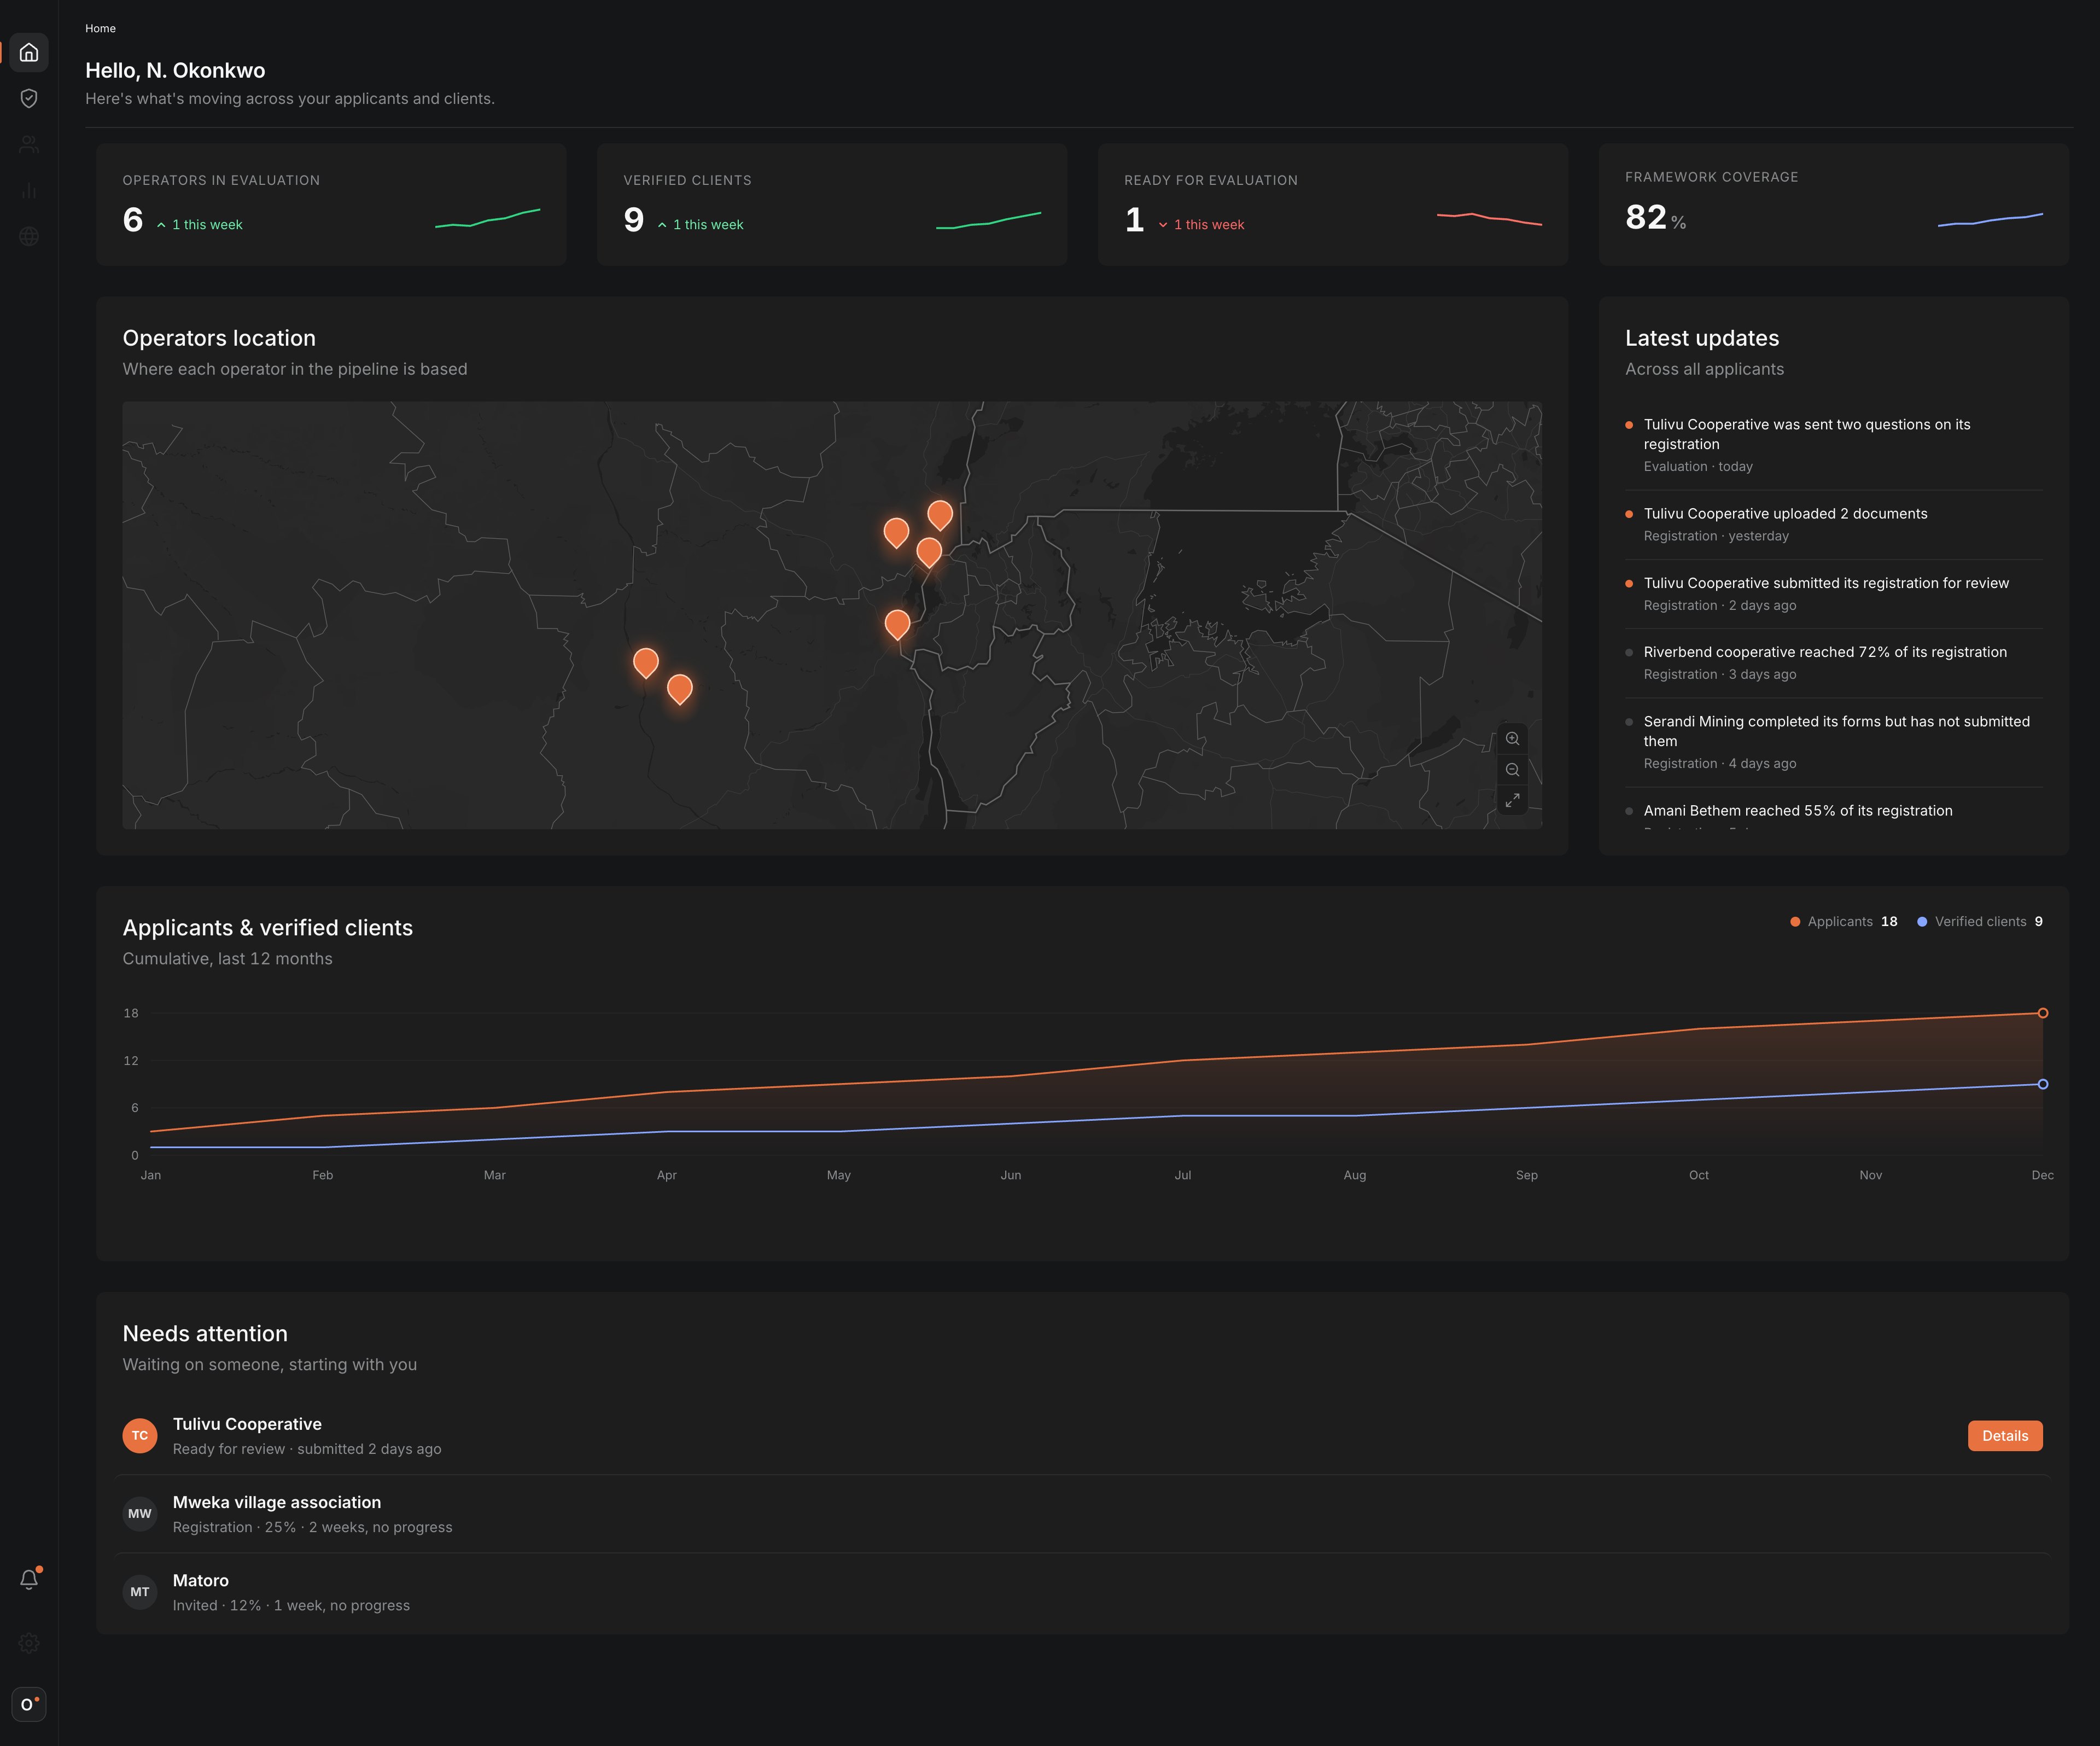Expand the operators map to fullscreen
Viewport: 2100px width, 1746px height.
click(1512, 800)
